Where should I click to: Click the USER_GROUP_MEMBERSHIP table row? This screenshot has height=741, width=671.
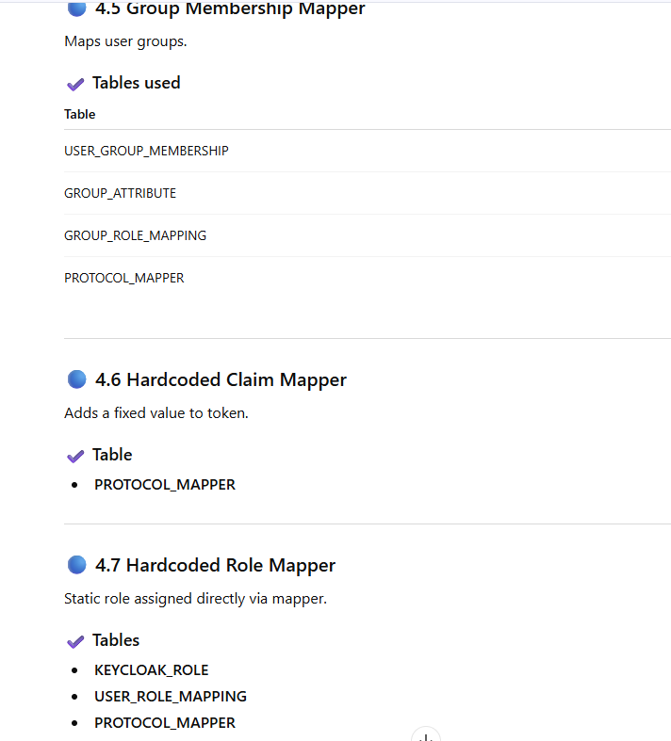click(x=146, y=151)
